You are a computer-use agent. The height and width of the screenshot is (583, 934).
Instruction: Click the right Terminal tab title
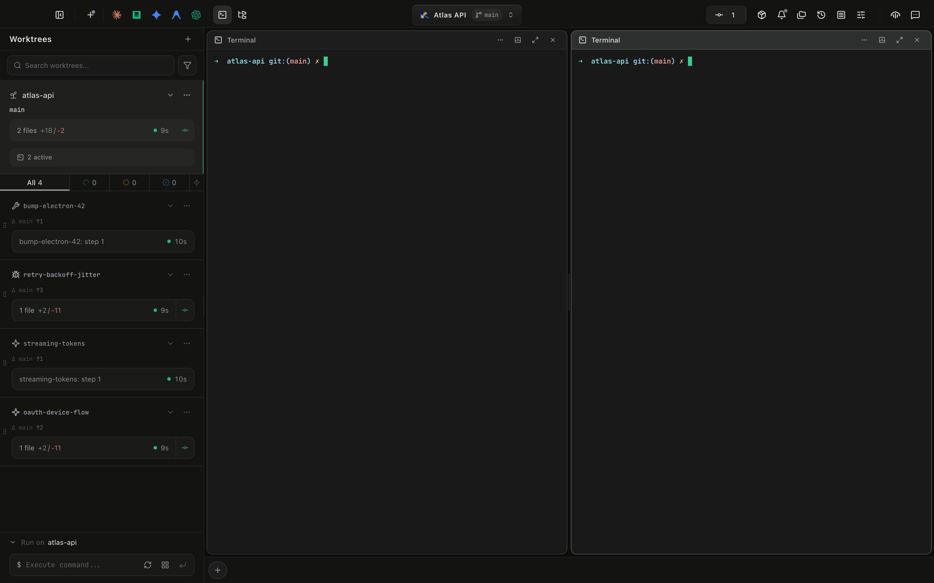[606, 40]
